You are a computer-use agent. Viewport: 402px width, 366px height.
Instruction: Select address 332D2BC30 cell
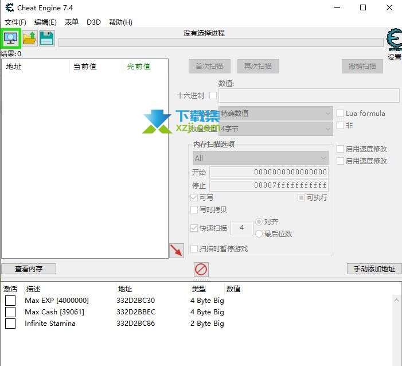135,301
